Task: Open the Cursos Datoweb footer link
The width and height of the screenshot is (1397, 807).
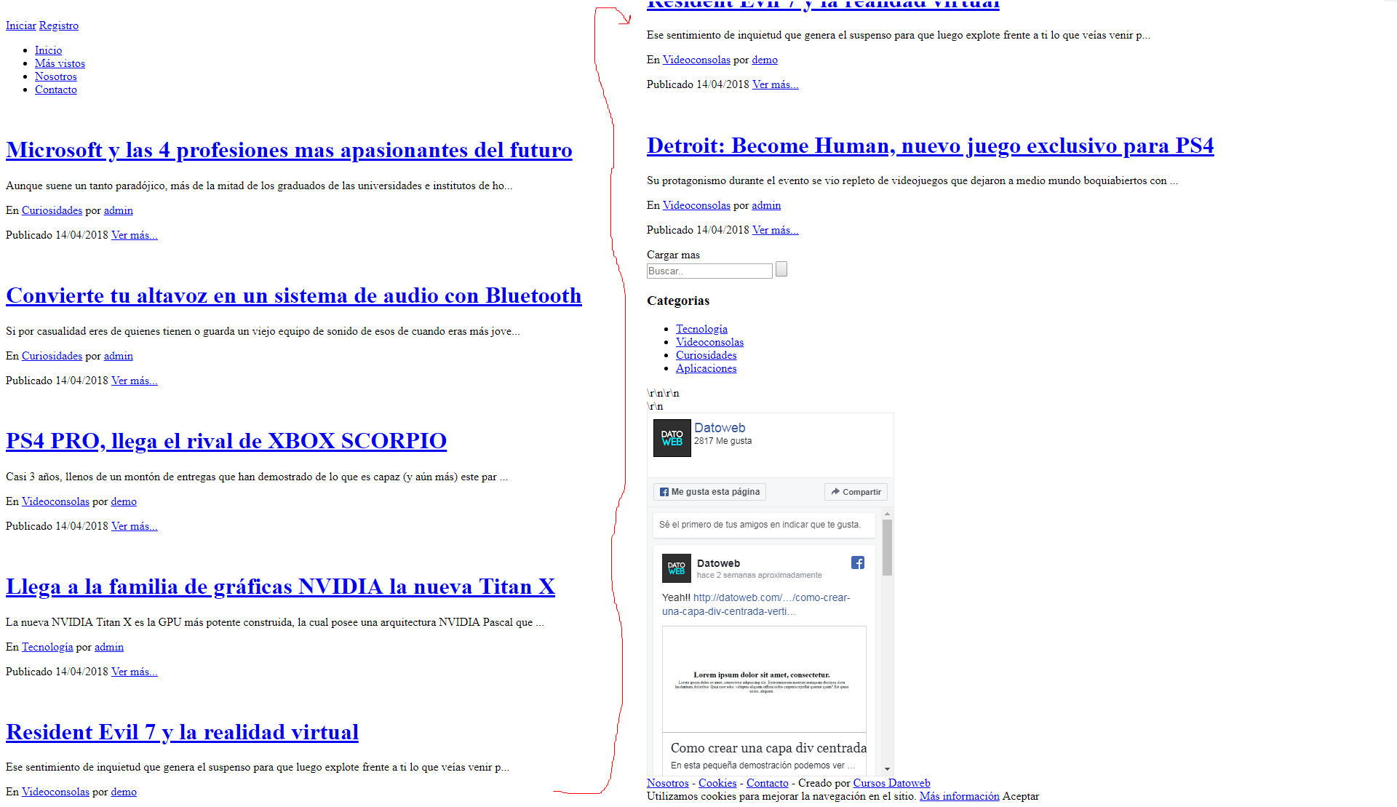Action: [x=891, y=783]
